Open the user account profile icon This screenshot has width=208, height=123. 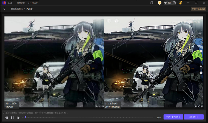(x=180, y=3)
